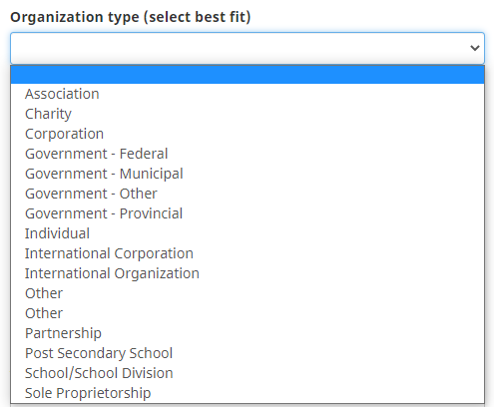Select Individual from the dropdown
The width and height of the screenshot is (494, 407).
pos(247,233)
